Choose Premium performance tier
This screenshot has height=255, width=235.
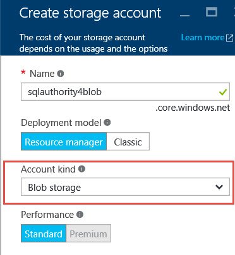[x=88, y=234]
